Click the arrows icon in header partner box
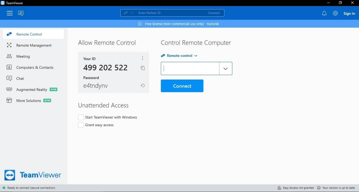The image size is (359, 192). pyautogui.click(x=126, y=13)
